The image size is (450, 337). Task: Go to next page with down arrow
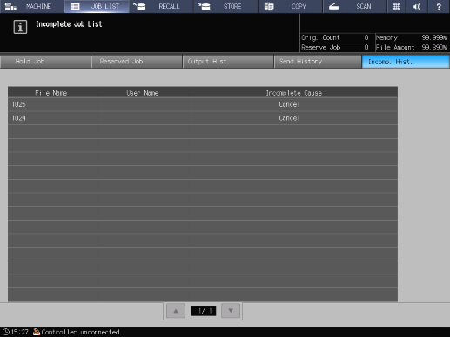coord(231,311)
